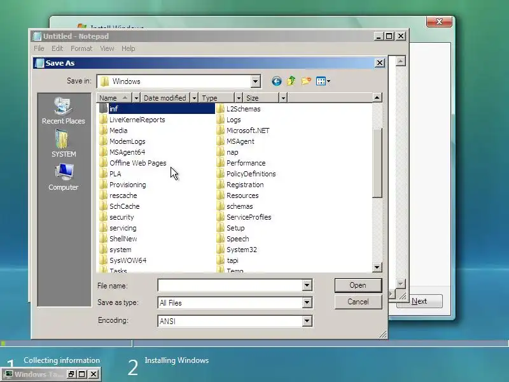Select the ShellNew folder
The height and width of the screenshot is (382, 509).
(123, 239)
